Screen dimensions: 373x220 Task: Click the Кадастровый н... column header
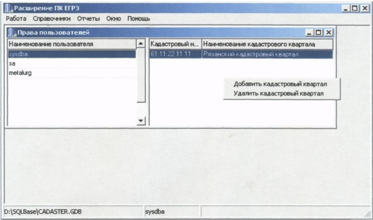point(175,44)
